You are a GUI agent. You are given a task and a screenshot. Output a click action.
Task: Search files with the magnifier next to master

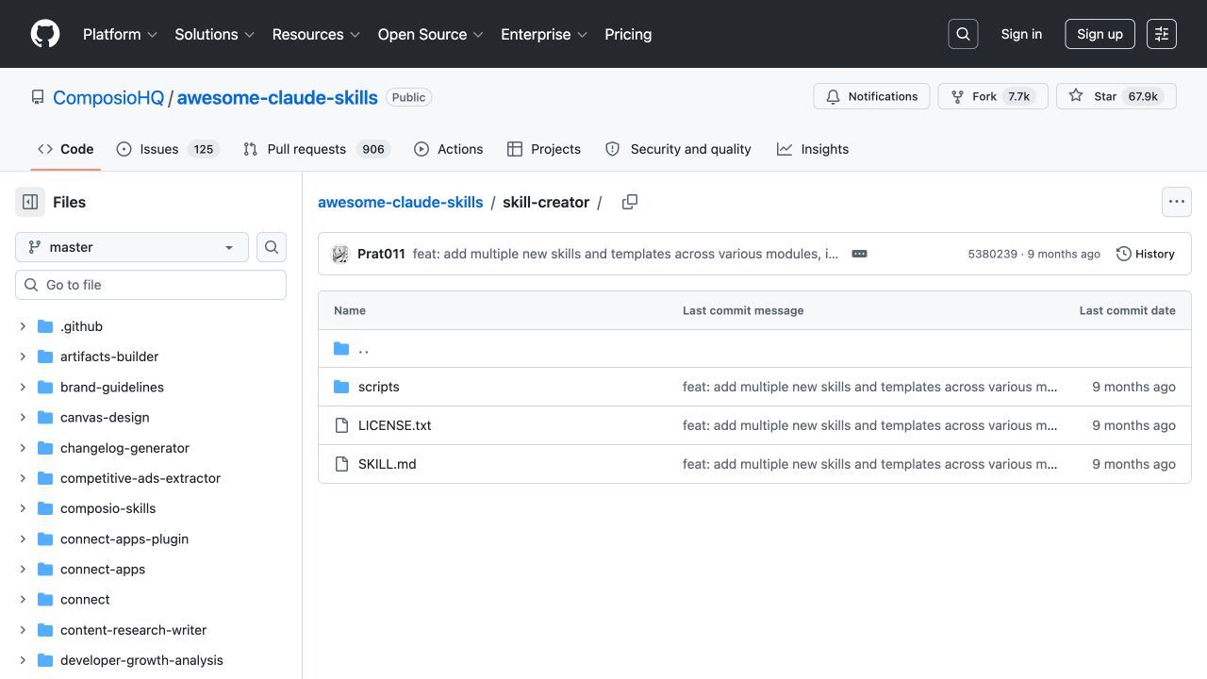pos(272,247)
